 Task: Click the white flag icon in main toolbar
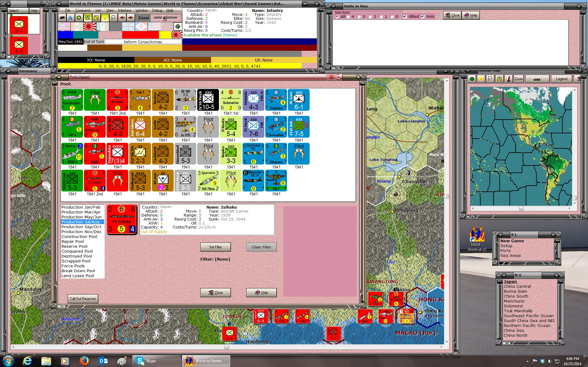pyautogui.click(x=113, y=18)
